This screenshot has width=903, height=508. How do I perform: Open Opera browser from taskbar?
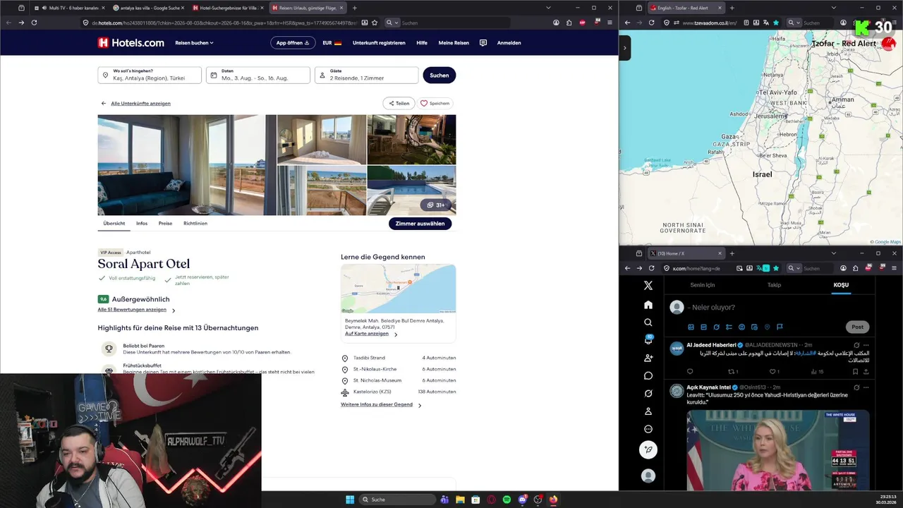pos(491,500)
